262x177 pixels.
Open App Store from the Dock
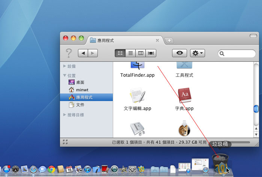click(x=6, y=169)
